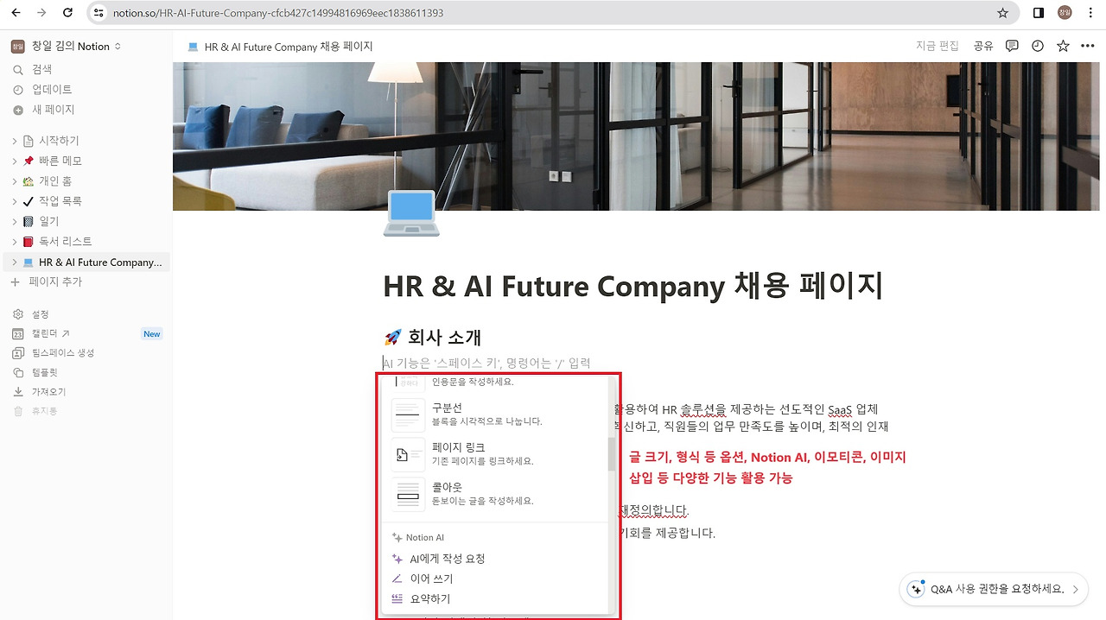The width and height of the screenshot is (1106, 620).
Task: Expand the 빠른 메모 page tree
Action: point(15,161)
